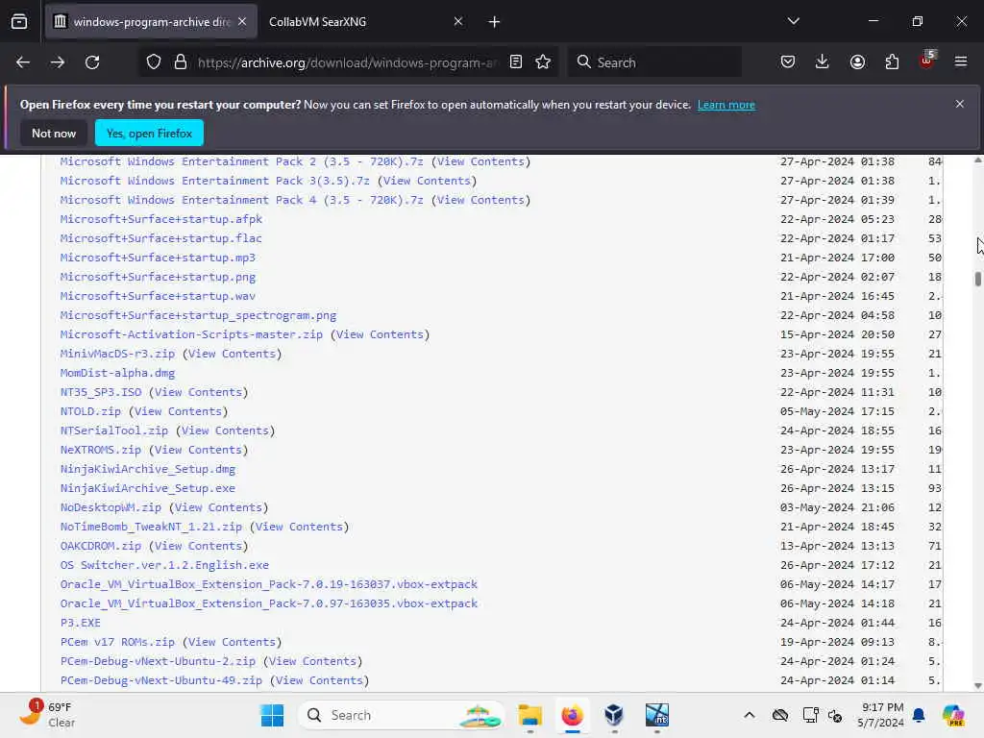Open File Explorer from taskbar

click(x=529, y=715)
